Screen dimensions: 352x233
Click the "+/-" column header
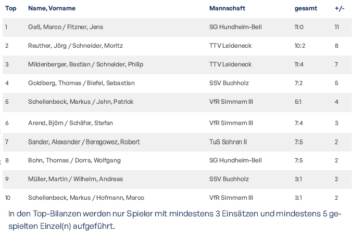pyautogui.click(x=339, y=8)
